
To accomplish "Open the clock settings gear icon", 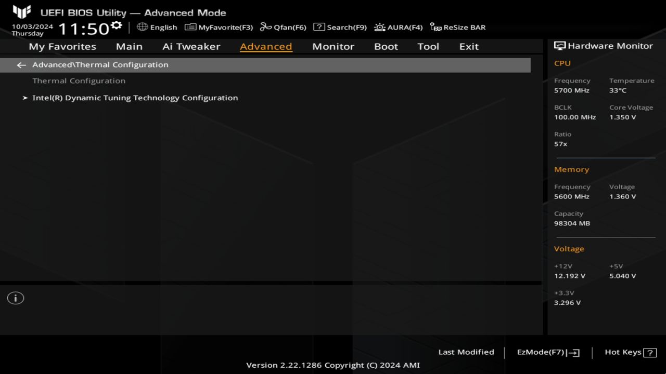I will coord(117,25).
